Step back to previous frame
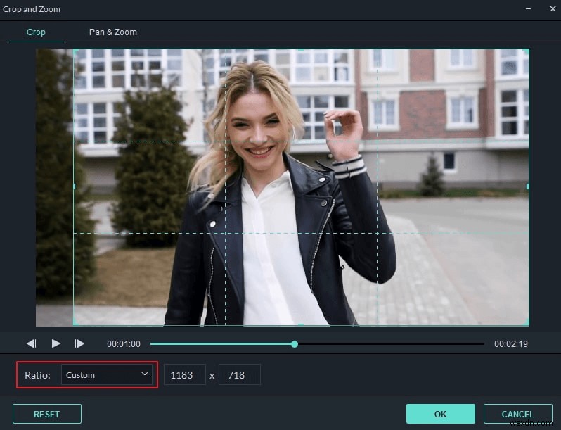 coord(32,343)
